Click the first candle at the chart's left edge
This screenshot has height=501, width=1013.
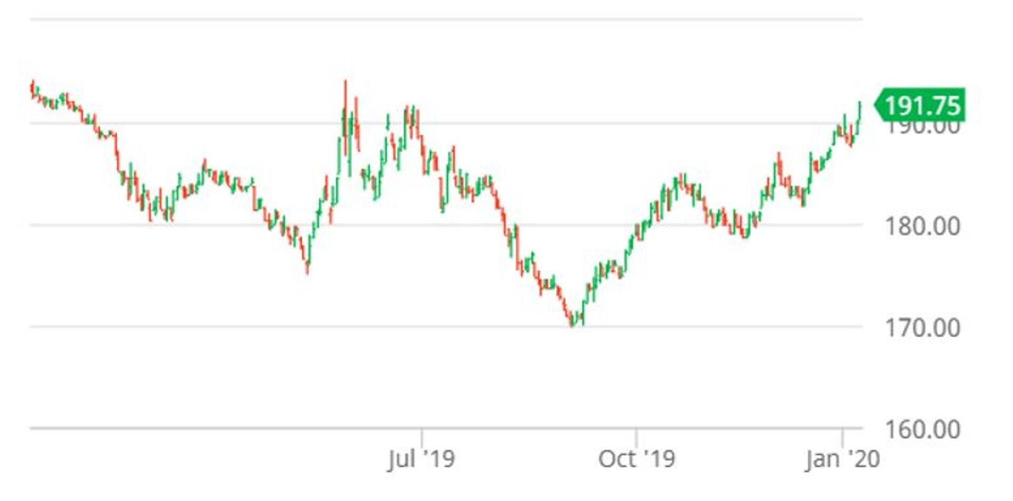coord(33,89)
